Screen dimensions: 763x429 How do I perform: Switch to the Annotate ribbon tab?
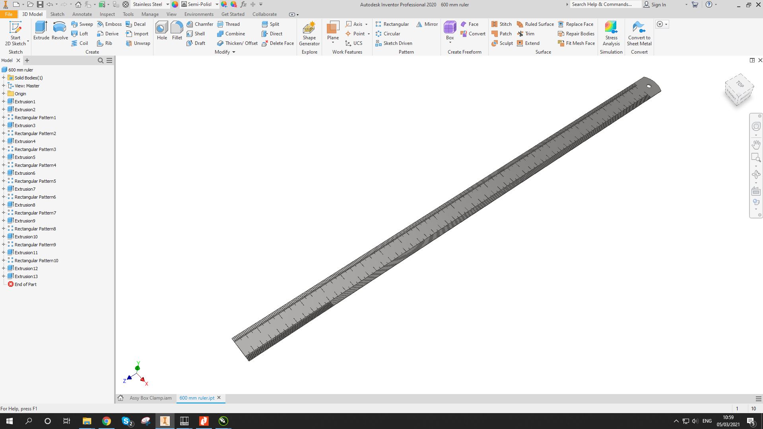coord(82,14)
